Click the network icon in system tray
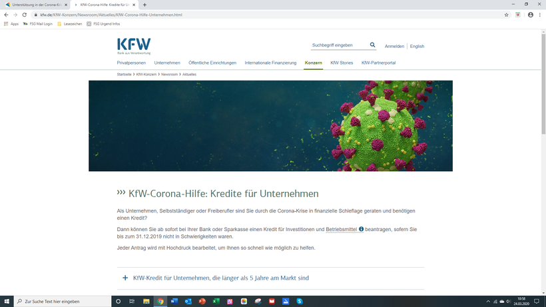Viewport: 546px width, 307px height. (495, 302)
